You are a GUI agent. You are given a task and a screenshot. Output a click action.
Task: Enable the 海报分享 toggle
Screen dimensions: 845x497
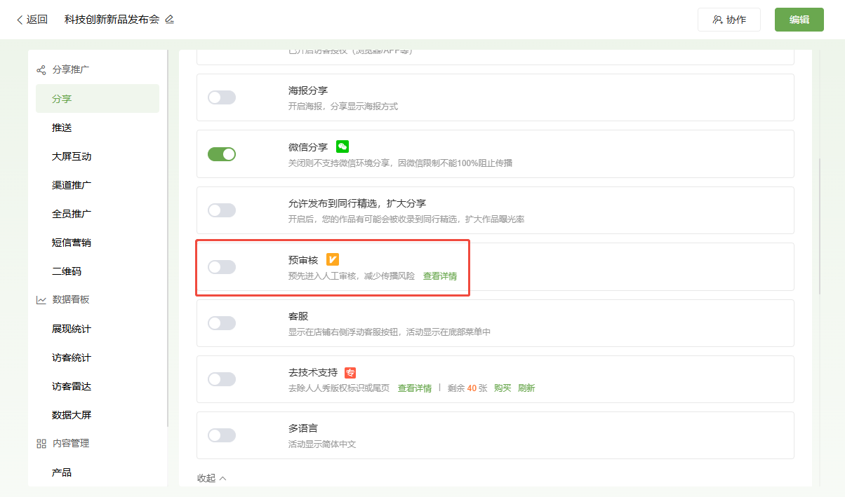click(222, 97)
